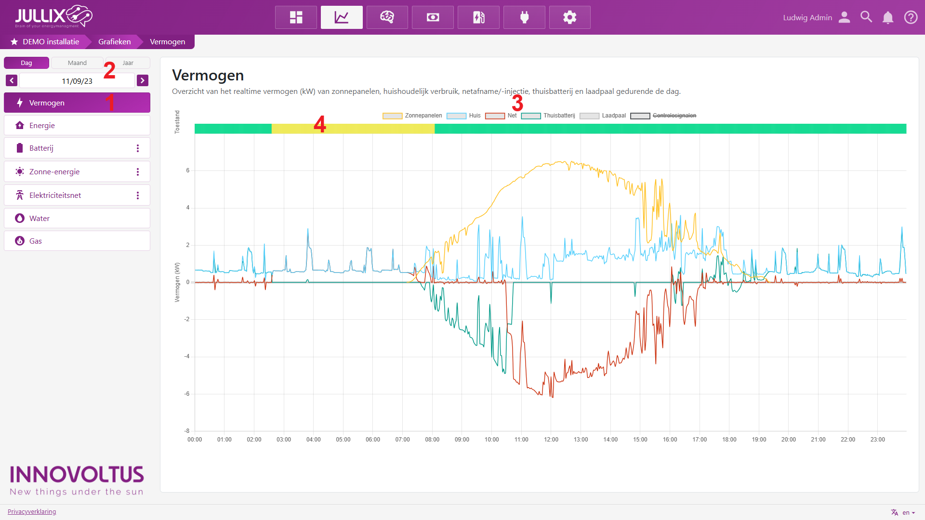
Task: Click the date input field
Action: pos(77,81)
